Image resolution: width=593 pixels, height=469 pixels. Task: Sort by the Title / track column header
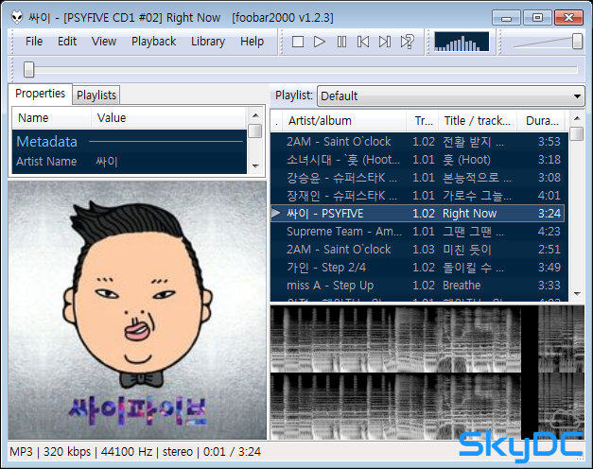coord(478,121)
